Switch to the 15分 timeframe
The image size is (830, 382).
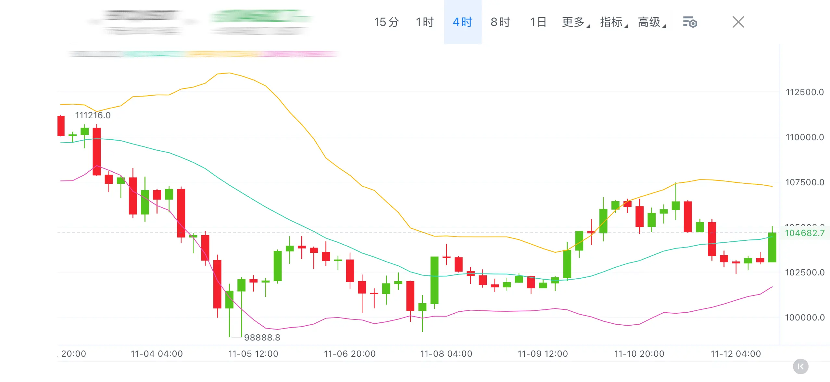click(x=386, y=22)
